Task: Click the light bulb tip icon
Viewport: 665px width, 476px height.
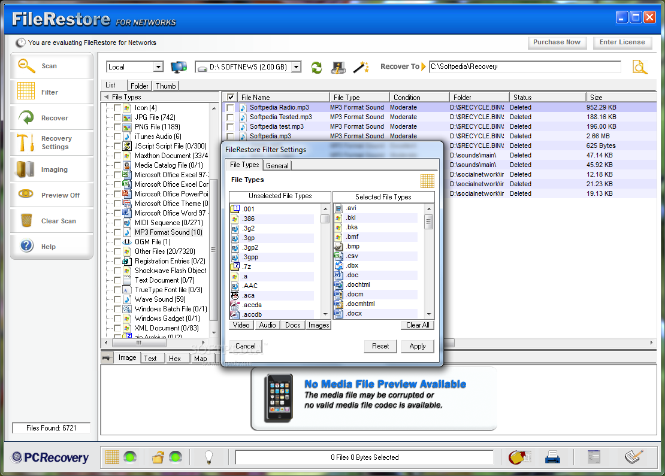Action: tap(208, 457)
